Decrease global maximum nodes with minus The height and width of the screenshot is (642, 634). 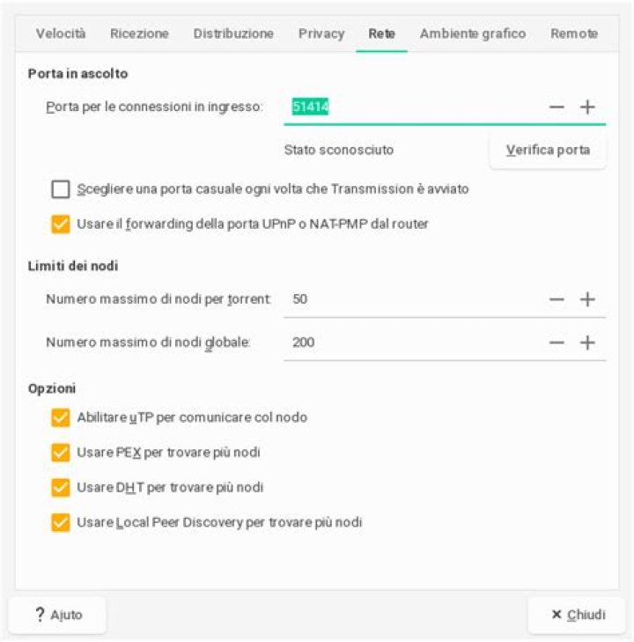[557, 343]
